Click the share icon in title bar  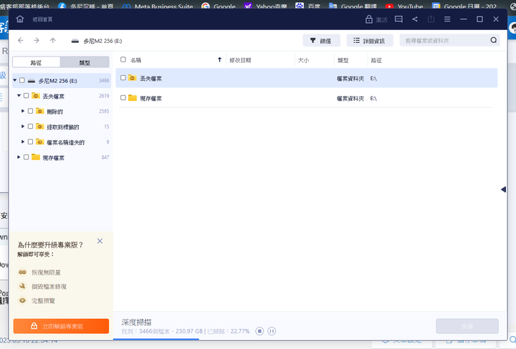(415, 19)
